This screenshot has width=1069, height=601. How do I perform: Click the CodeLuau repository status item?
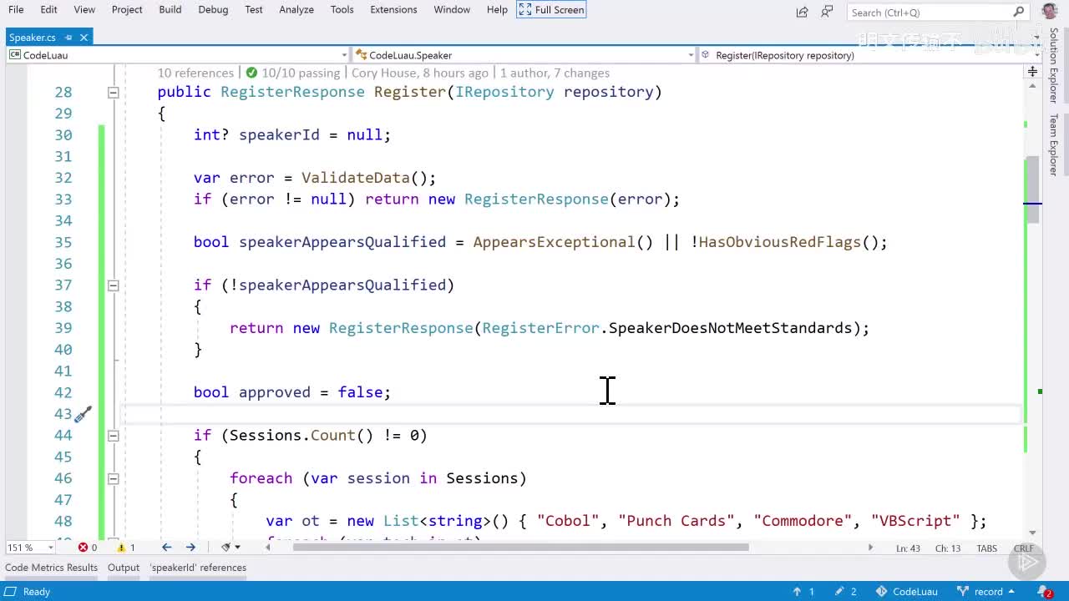(x=906, y=592)
